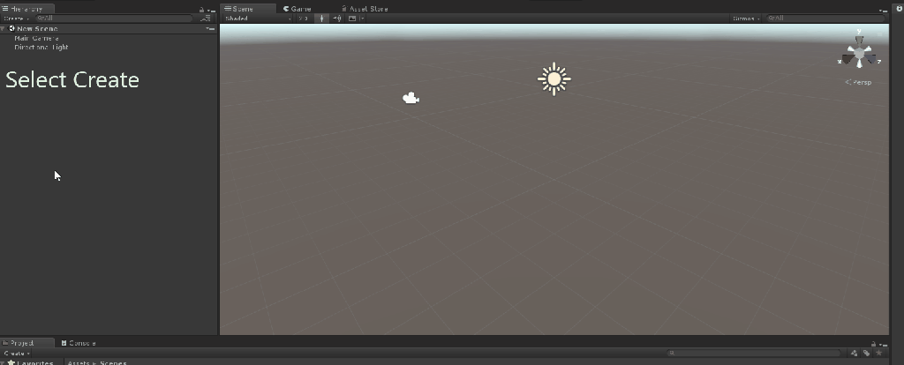904x365 pixels.
Task: Switch to the Game tab
Action: pyautogui.click(x=297, y=9)
